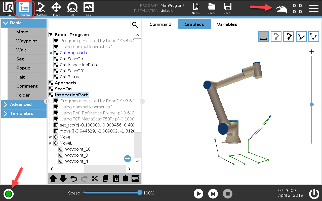Open the Log screen
This screenshot has height=201, width=322.
pyautogui.click(x=88, y=8)
